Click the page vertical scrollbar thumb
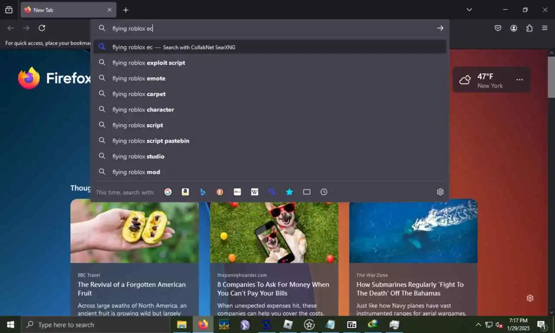555x333 pixels. click(551, 77)
